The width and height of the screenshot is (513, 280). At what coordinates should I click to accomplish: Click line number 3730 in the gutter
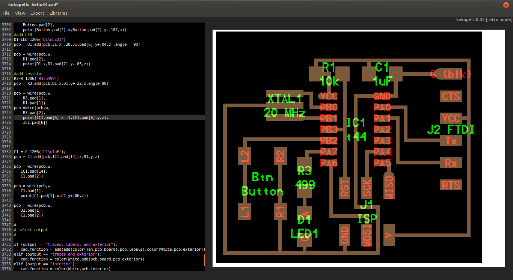point(6,142)
